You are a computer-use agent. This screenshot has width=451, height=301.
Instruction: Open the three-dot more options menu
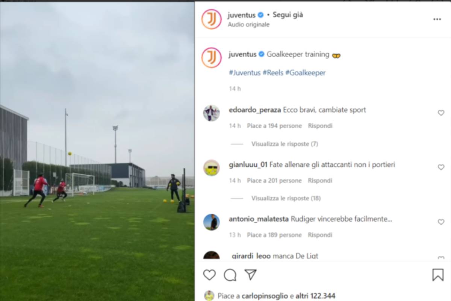tap(437, 19)
